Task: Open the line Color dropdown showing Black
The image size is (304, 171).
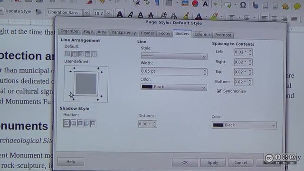Action: 174,87
